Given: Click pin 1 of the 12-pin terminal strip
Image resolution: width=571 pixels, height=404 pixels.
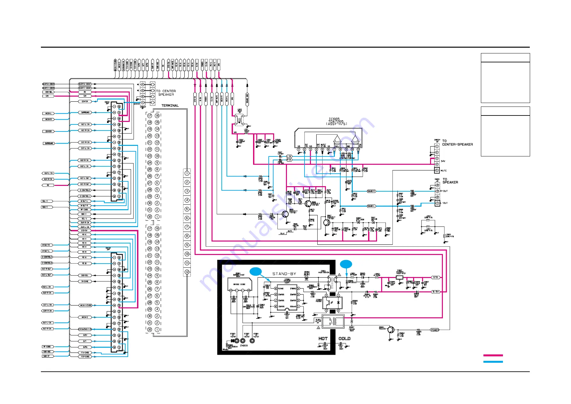Looking at the screenshot, I should coord(187,173).
